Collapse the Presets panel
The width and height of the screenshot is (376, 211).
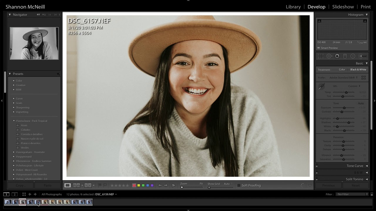(10, 74)
